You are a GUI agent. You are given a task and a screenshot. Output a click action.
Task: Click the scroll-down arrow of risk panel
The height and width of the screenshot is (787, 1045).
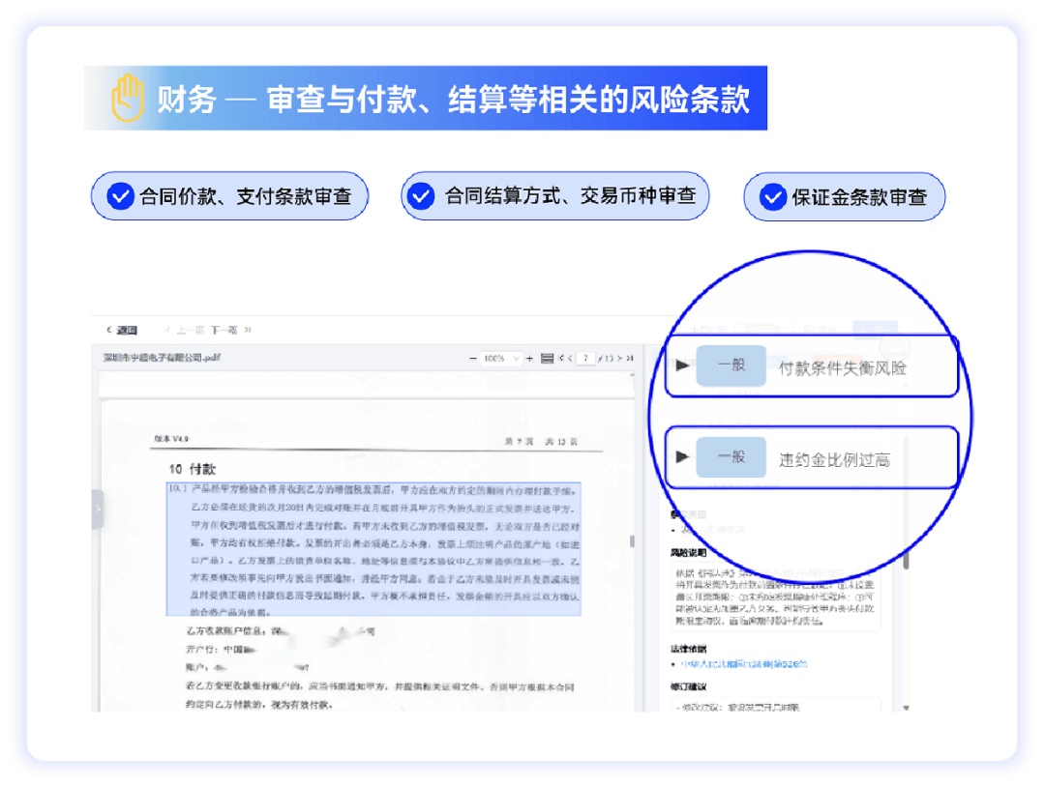coord(906,708)
